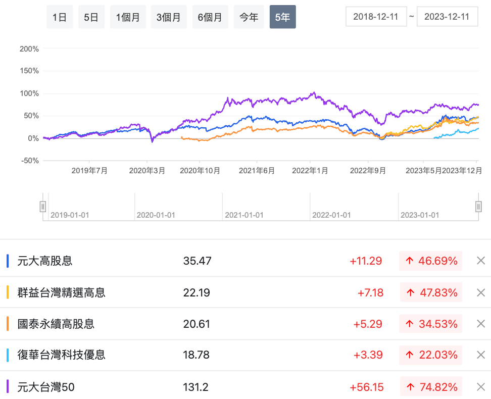491x399 pixels.
Task: Open the start date field 2018-12-11
Action: point(376,17)
